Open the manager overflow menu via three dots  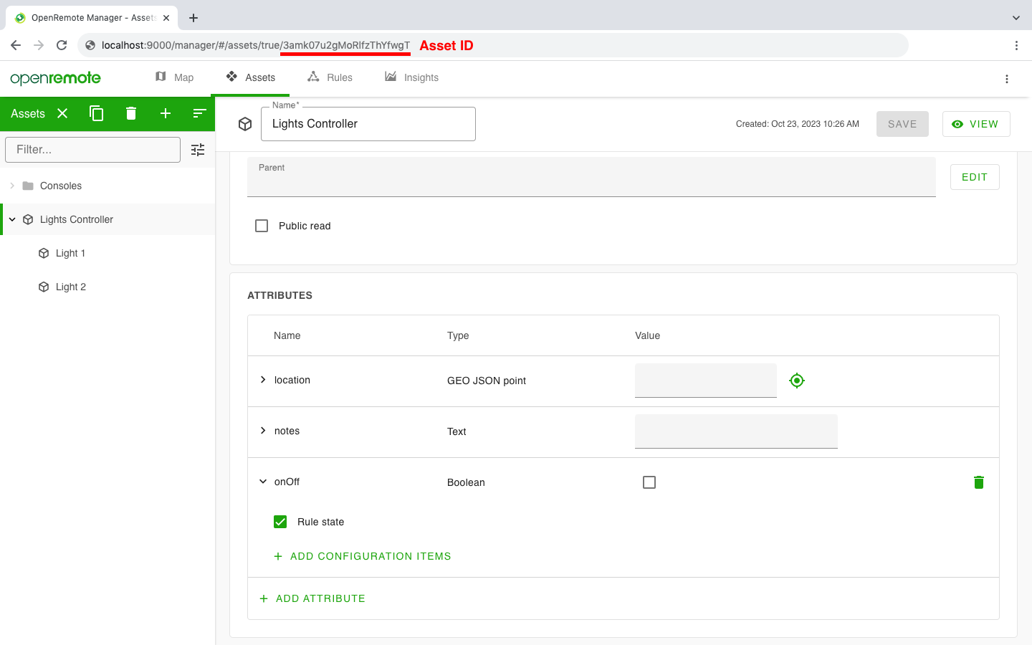click(x=1007, y=79)
